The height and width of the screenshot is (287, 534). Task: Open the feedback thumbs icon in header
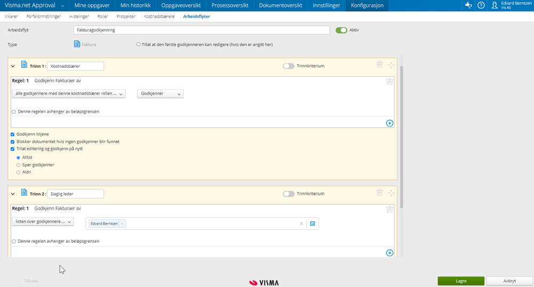[x=469, y=5]
